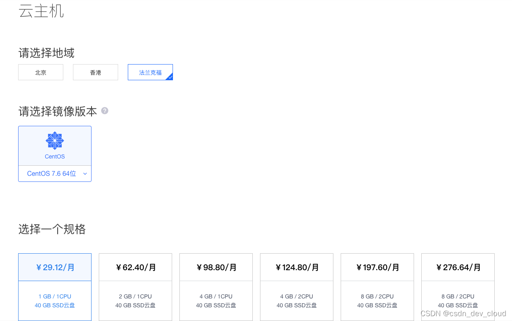Image resolution: width=512 pixels, height=321 pixels.
Task: Pick the ¥124.80/月 plan
Action: point(297,287)
